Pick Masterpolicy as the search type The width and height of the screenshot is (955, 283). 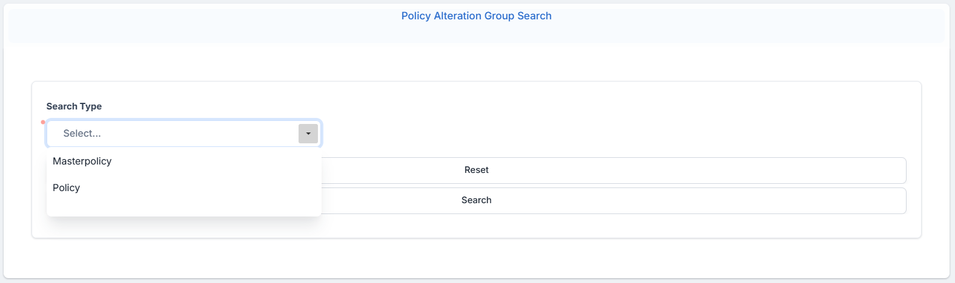click(82, 161)
